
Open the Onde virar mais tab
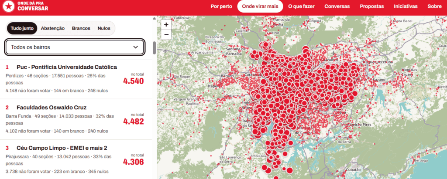tap(260, 7)
